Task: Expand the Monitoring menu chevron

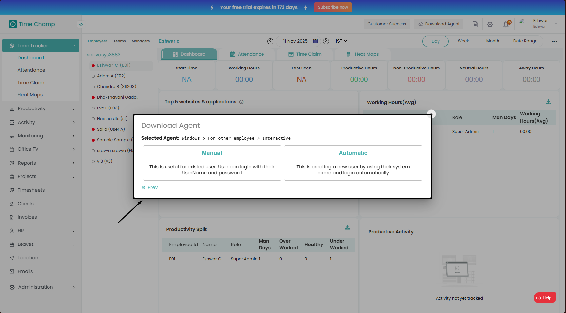Action: pyautogui.click(x=74, y=136)
